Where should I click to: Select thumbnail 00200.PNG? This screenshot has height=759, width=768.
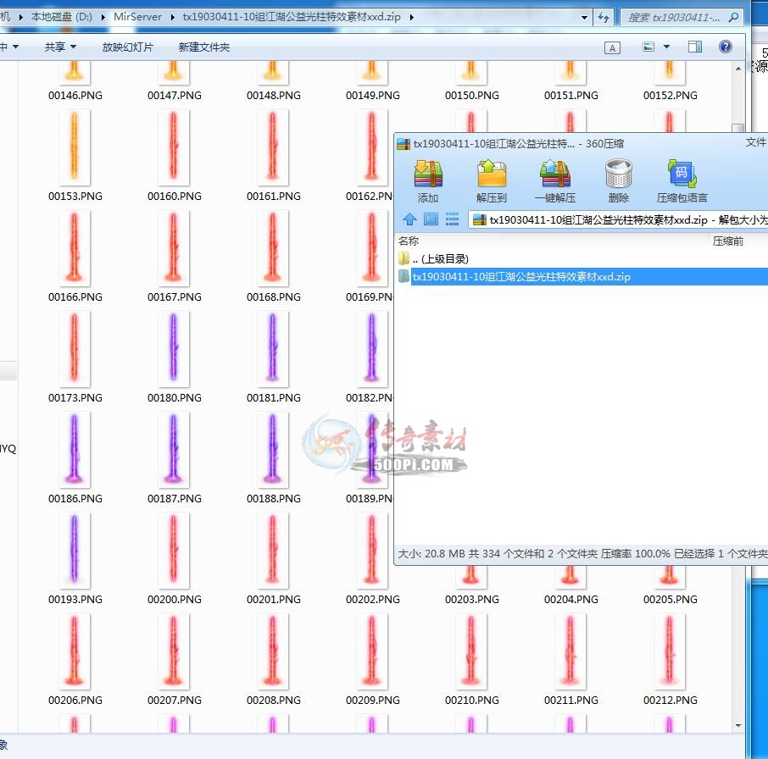point(174,550)
